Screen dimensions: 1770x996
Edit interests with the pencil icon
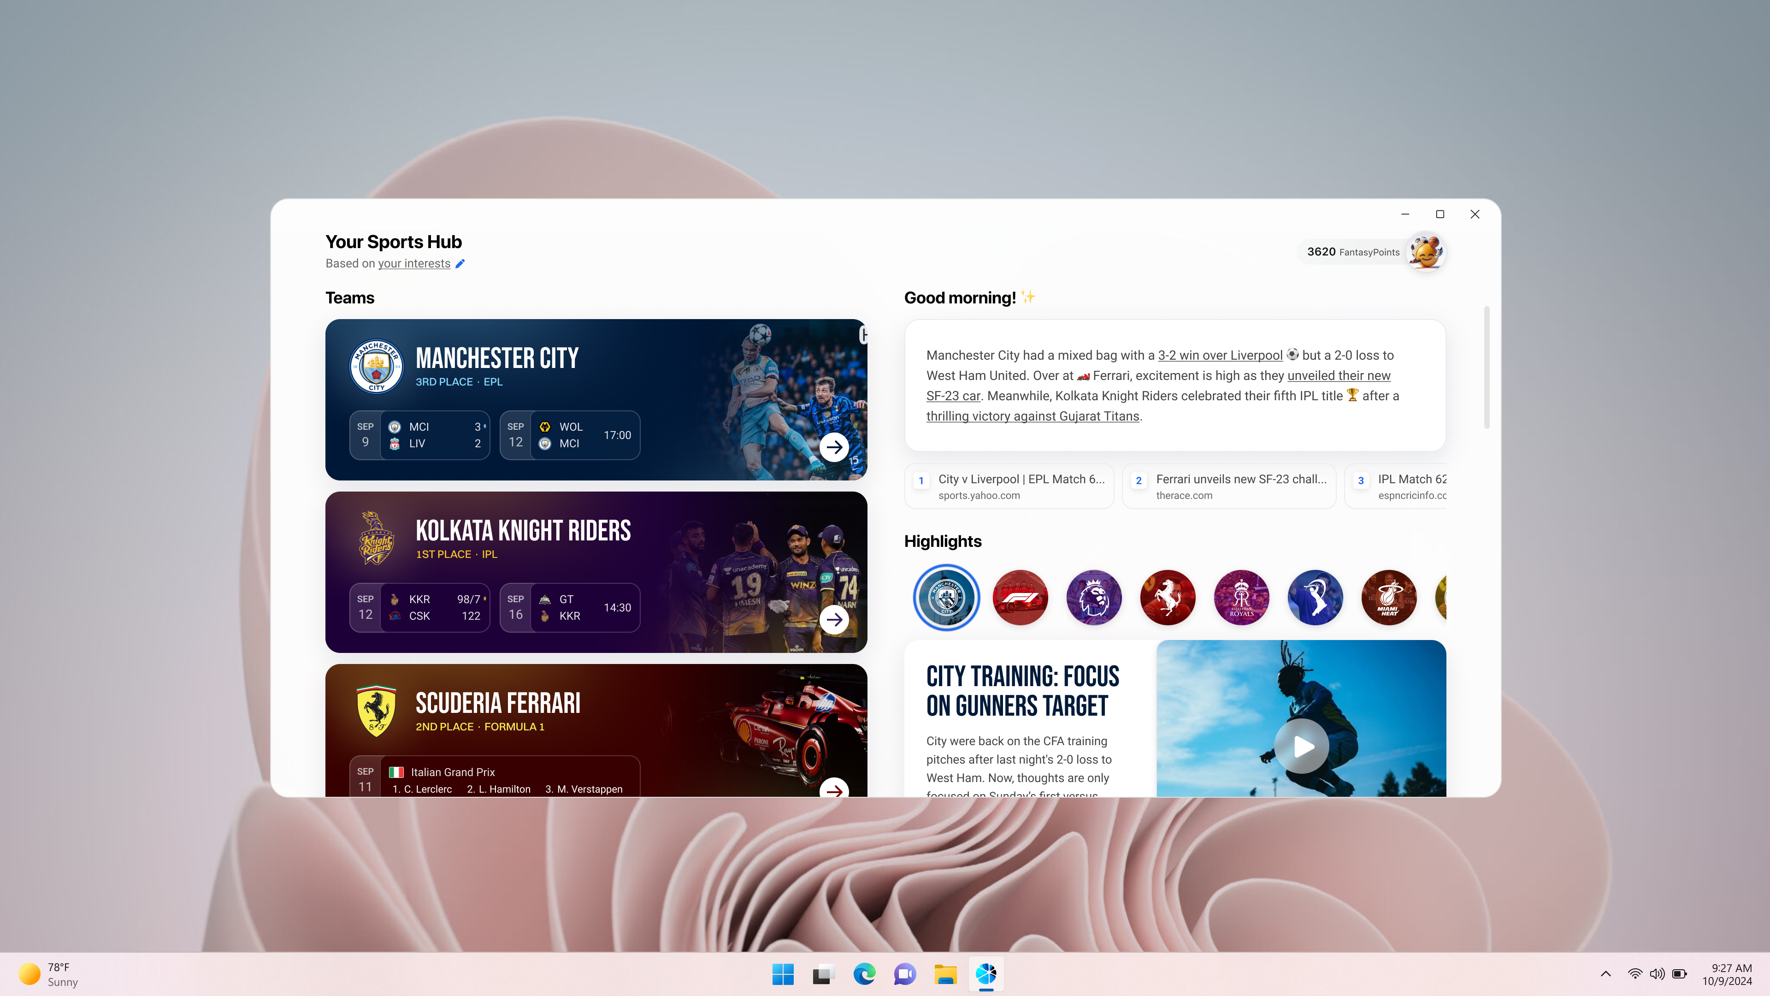[x=460, y=263]
